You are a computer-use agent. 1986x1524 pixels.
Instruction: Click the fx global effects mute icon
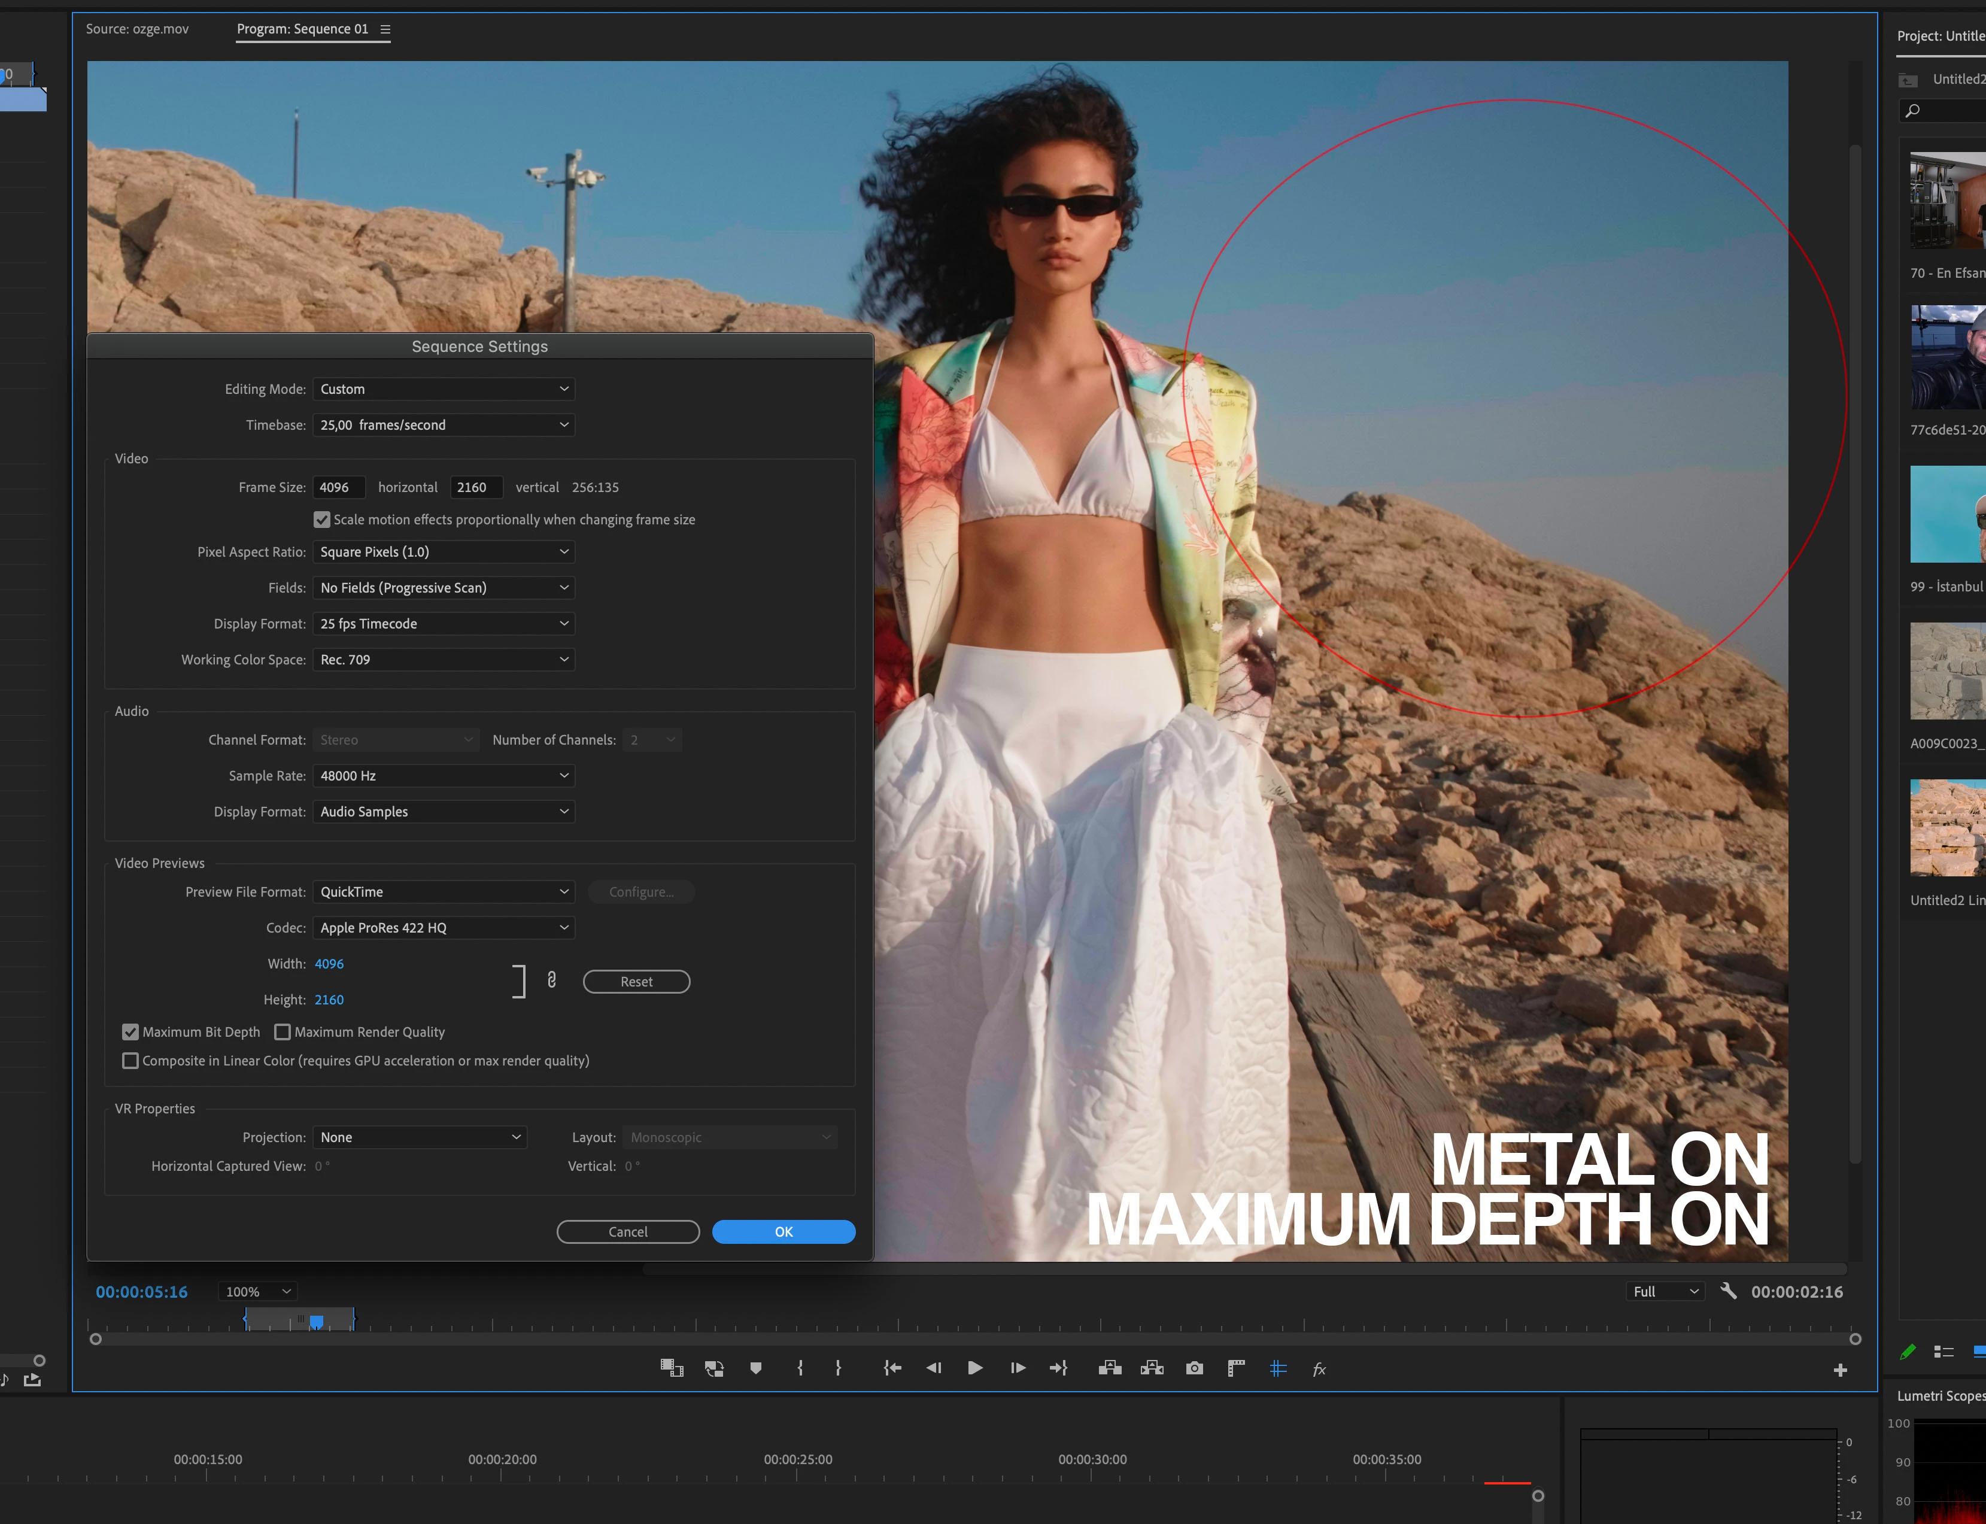pyautogui.click(x=1319, y=1369)
